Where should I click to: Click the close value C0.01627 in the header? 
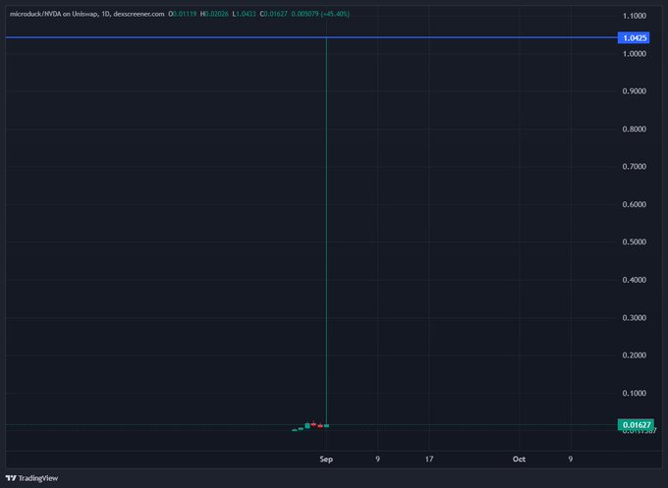273,14
